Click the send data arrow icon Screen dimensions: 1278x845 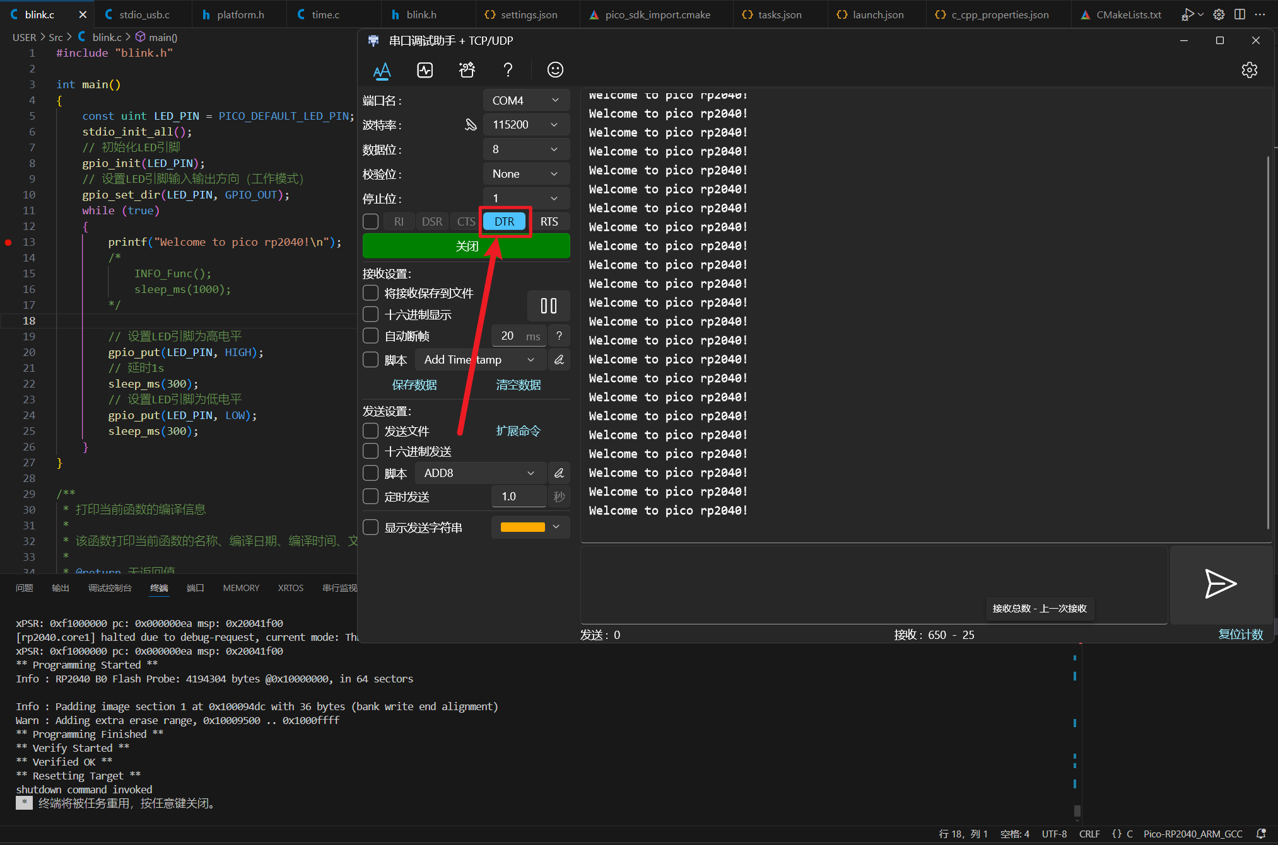1221,584
